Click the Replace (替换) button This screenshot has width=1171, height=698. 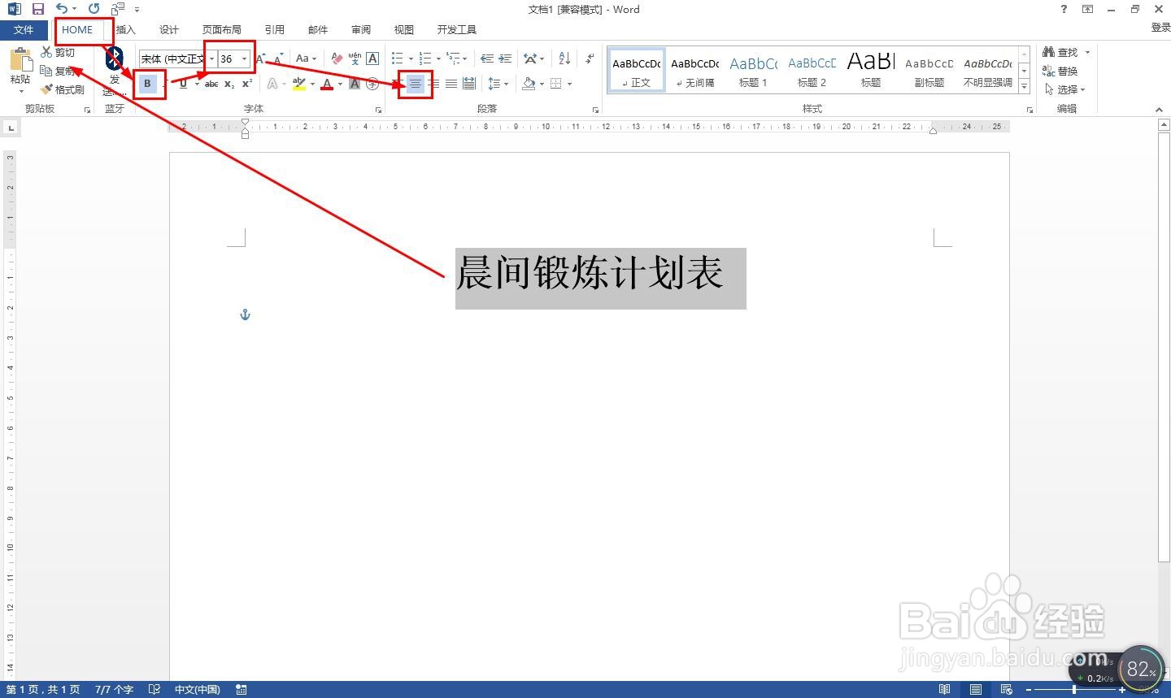(x=1060, y=71)
